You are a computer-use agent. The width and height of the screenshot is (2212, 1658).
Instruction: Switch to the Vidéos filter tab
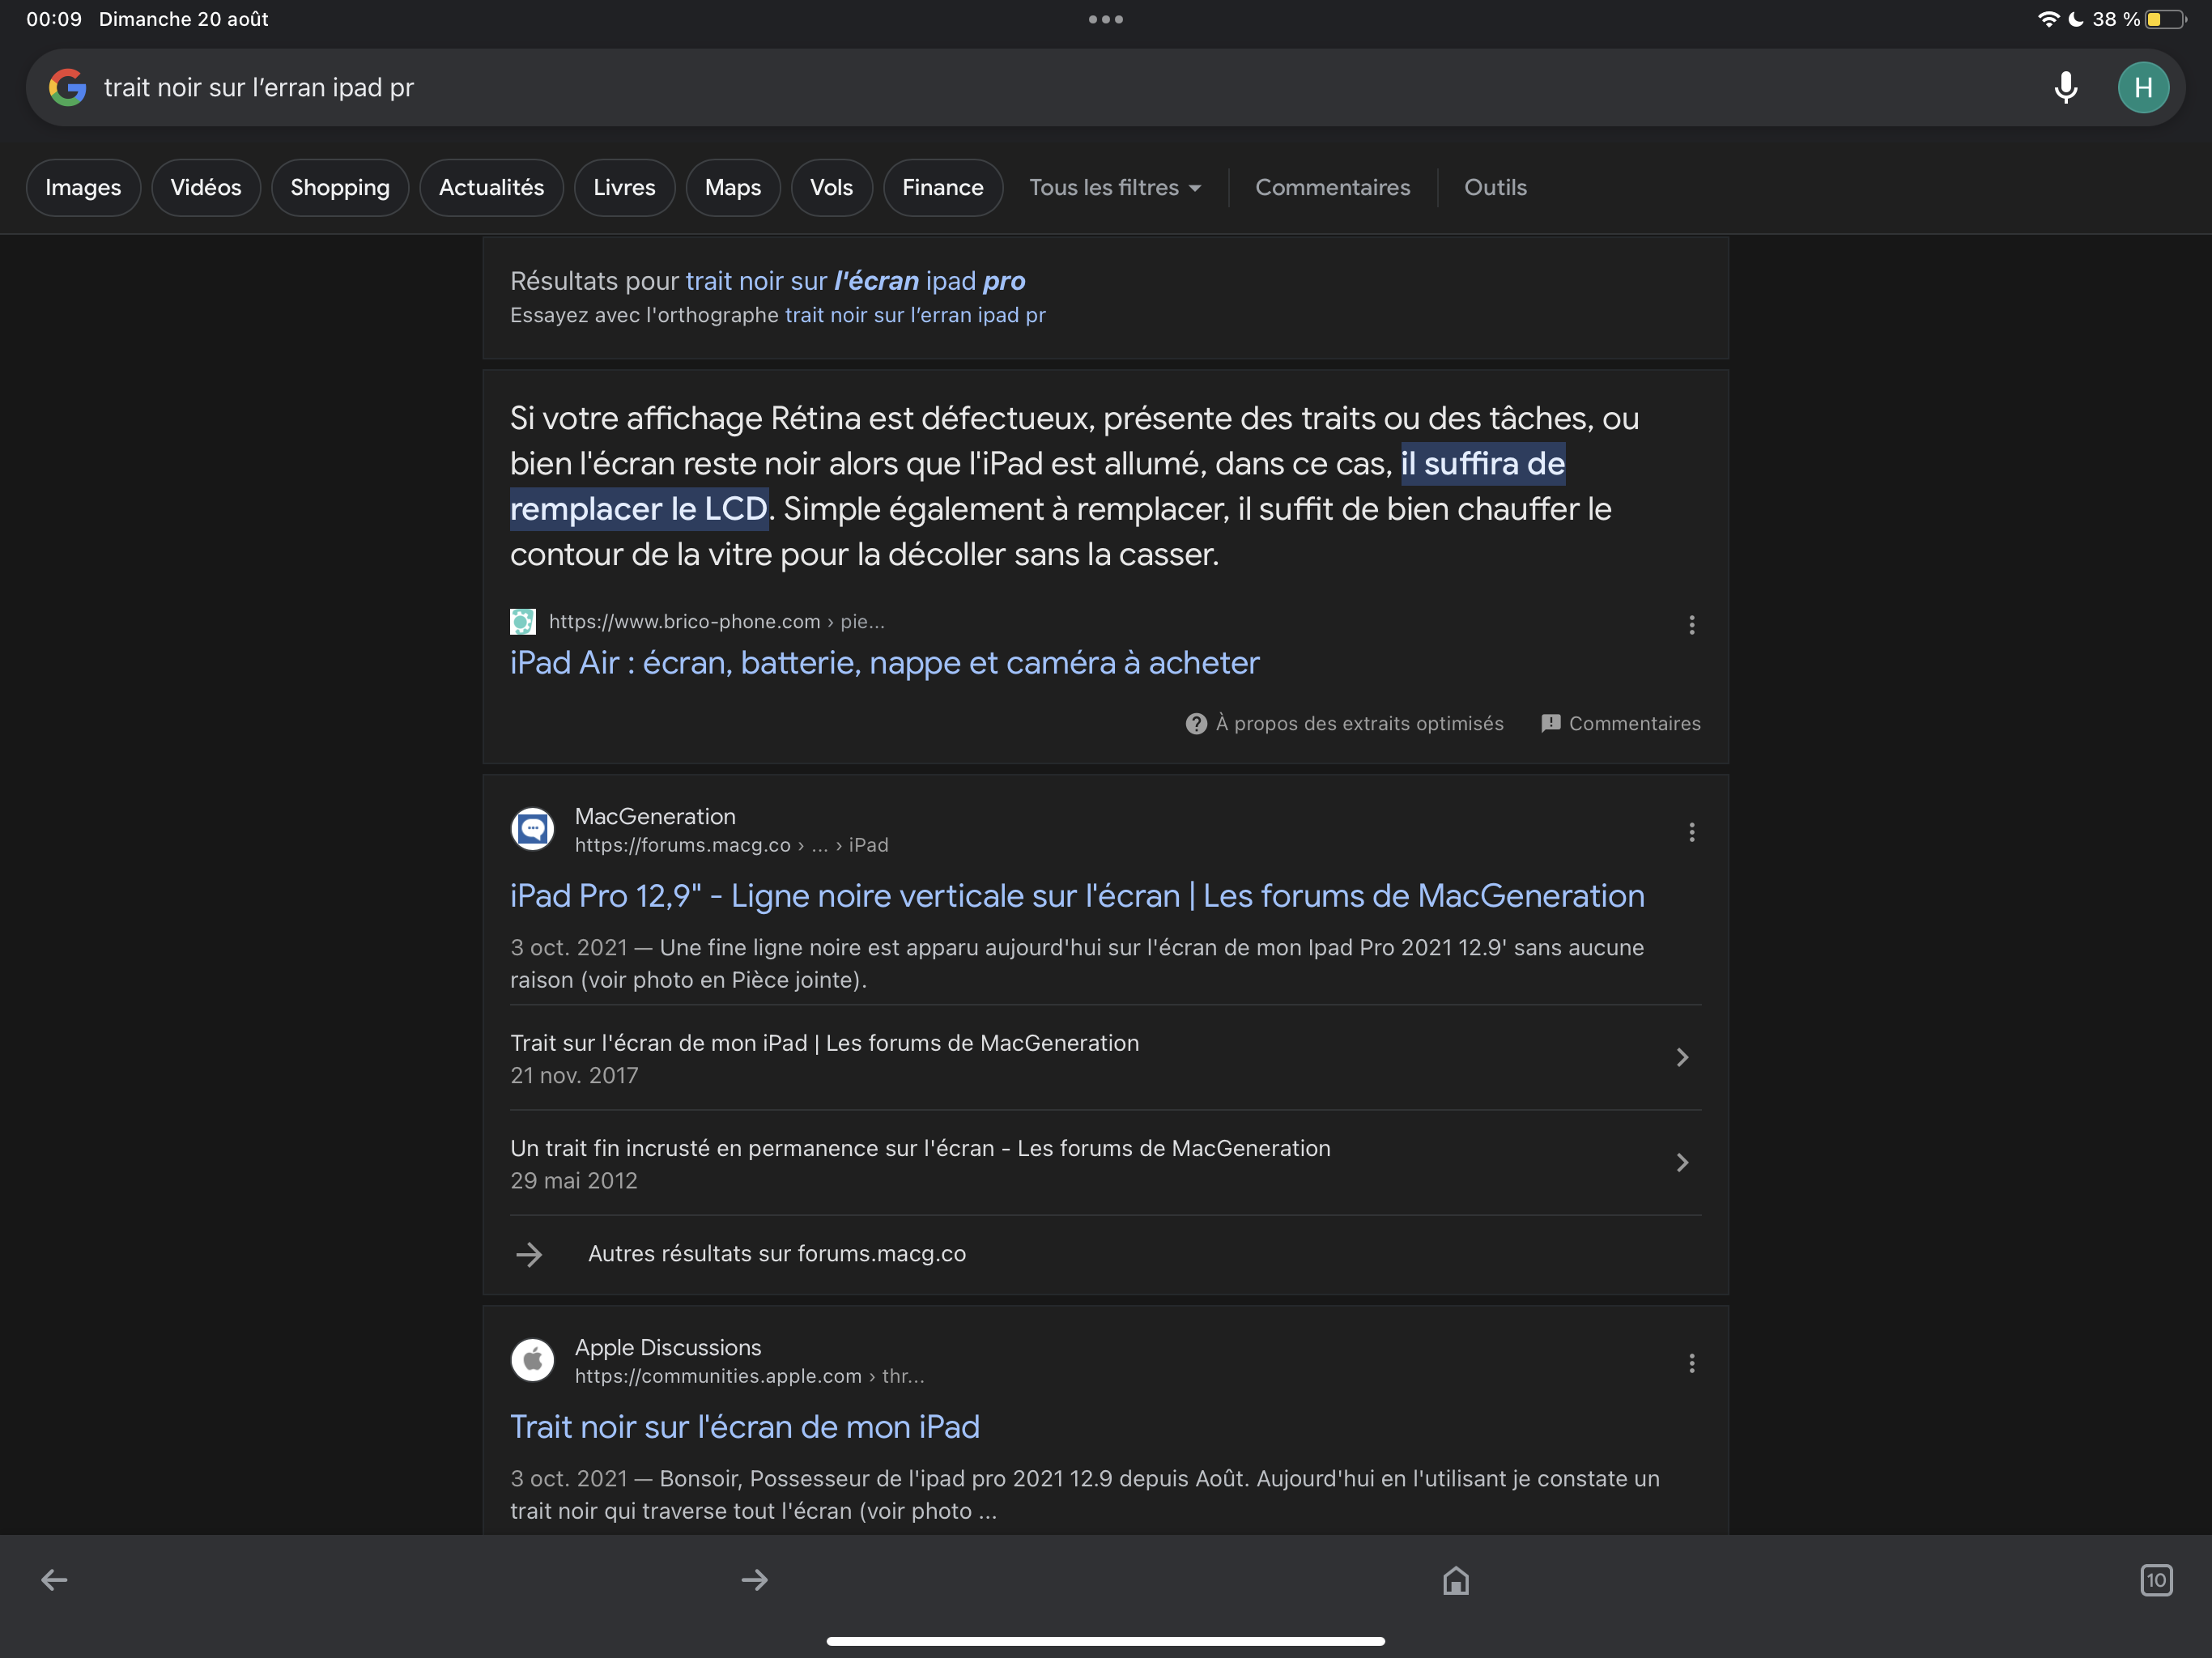coord(205,187)
